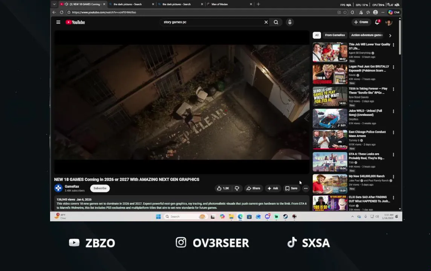
Task: Mute the tab via speaker icon
Action: [x=67, y=4]
